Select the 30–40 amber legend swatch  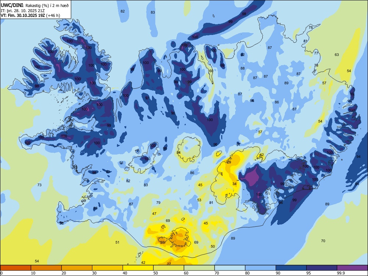[107, 268]
